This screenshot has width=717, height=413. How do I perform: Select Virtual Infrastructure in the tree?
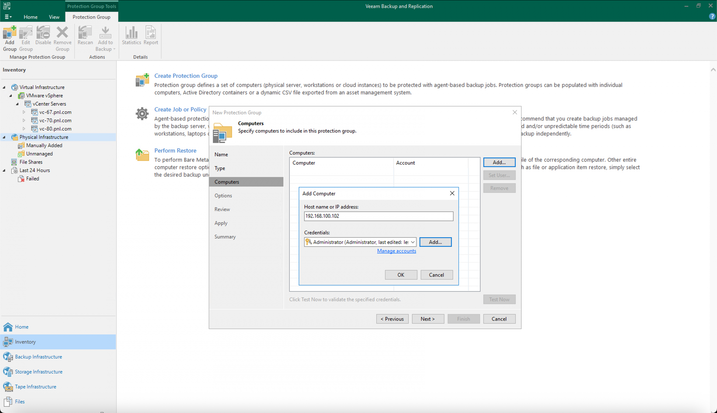[42, 87]
